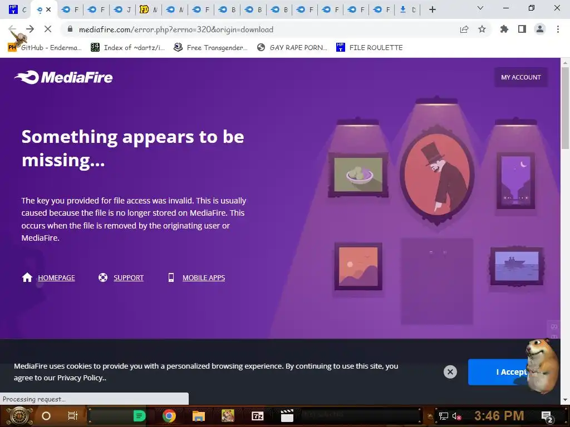This screenshot has width=570, height=427.
Task: Open the hamster Box app on taskbar
Action: tap(228, 416)
